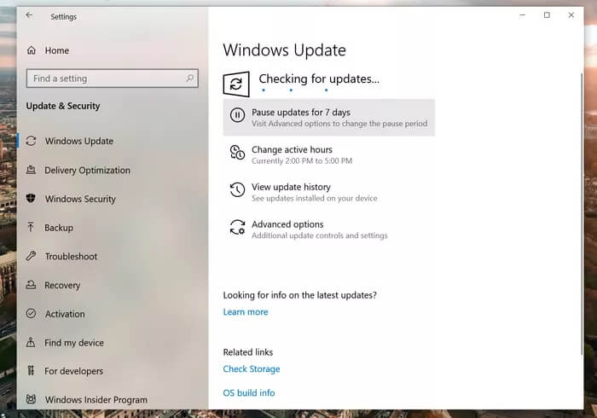Viewport: 597px width, 418px height.
Task: Click the Advanced options gear-sync icon
Action: pyautogui.click(x=237, y=227)
